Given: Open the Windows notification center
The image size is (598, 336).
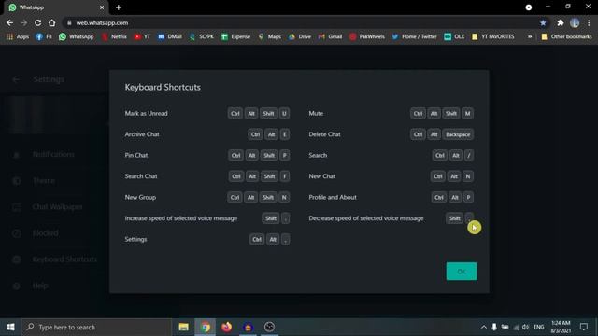Looking at the screenshot, I should click(x=584, y=328).
